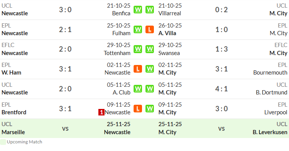Viewport: 289px width, 151px height.
Task: Open the Swansea 1:3 M. City score
Action: pyautogui.click(x=222, y=49)
